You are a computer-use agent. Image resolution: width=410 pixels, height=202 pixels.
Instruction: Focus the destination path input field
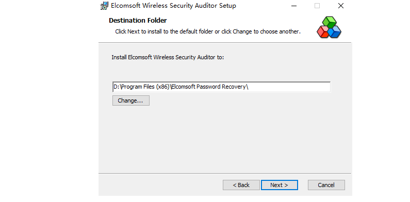221,87
